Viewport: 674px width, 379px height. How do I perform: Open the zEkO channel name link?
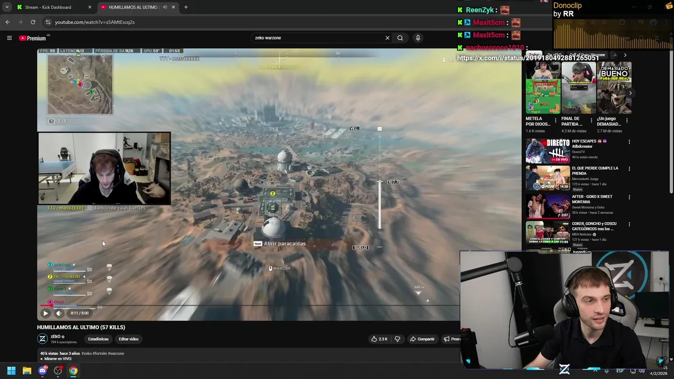point(55,337)
